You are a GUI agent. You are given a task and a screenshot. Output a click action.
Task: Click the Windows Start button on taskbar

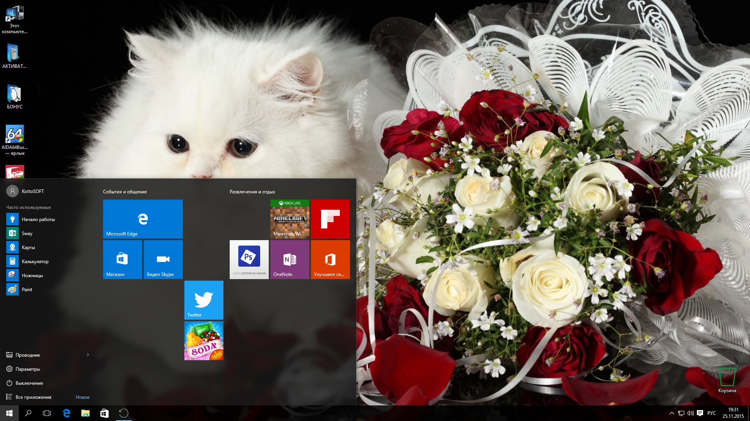tap(9, 413)
